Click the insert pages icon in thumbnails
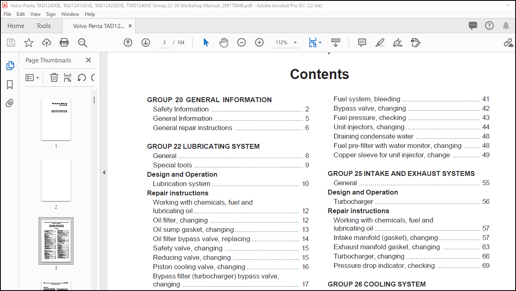Image resolution: width=516 pixels, height=291 pixels. point(68,77)
